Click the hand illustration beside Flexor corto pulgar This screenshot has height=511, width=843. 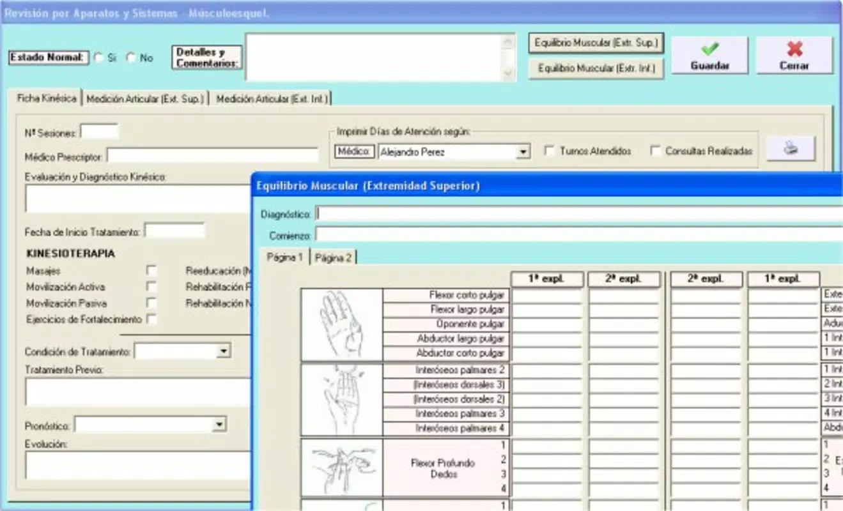click(342, 324)
